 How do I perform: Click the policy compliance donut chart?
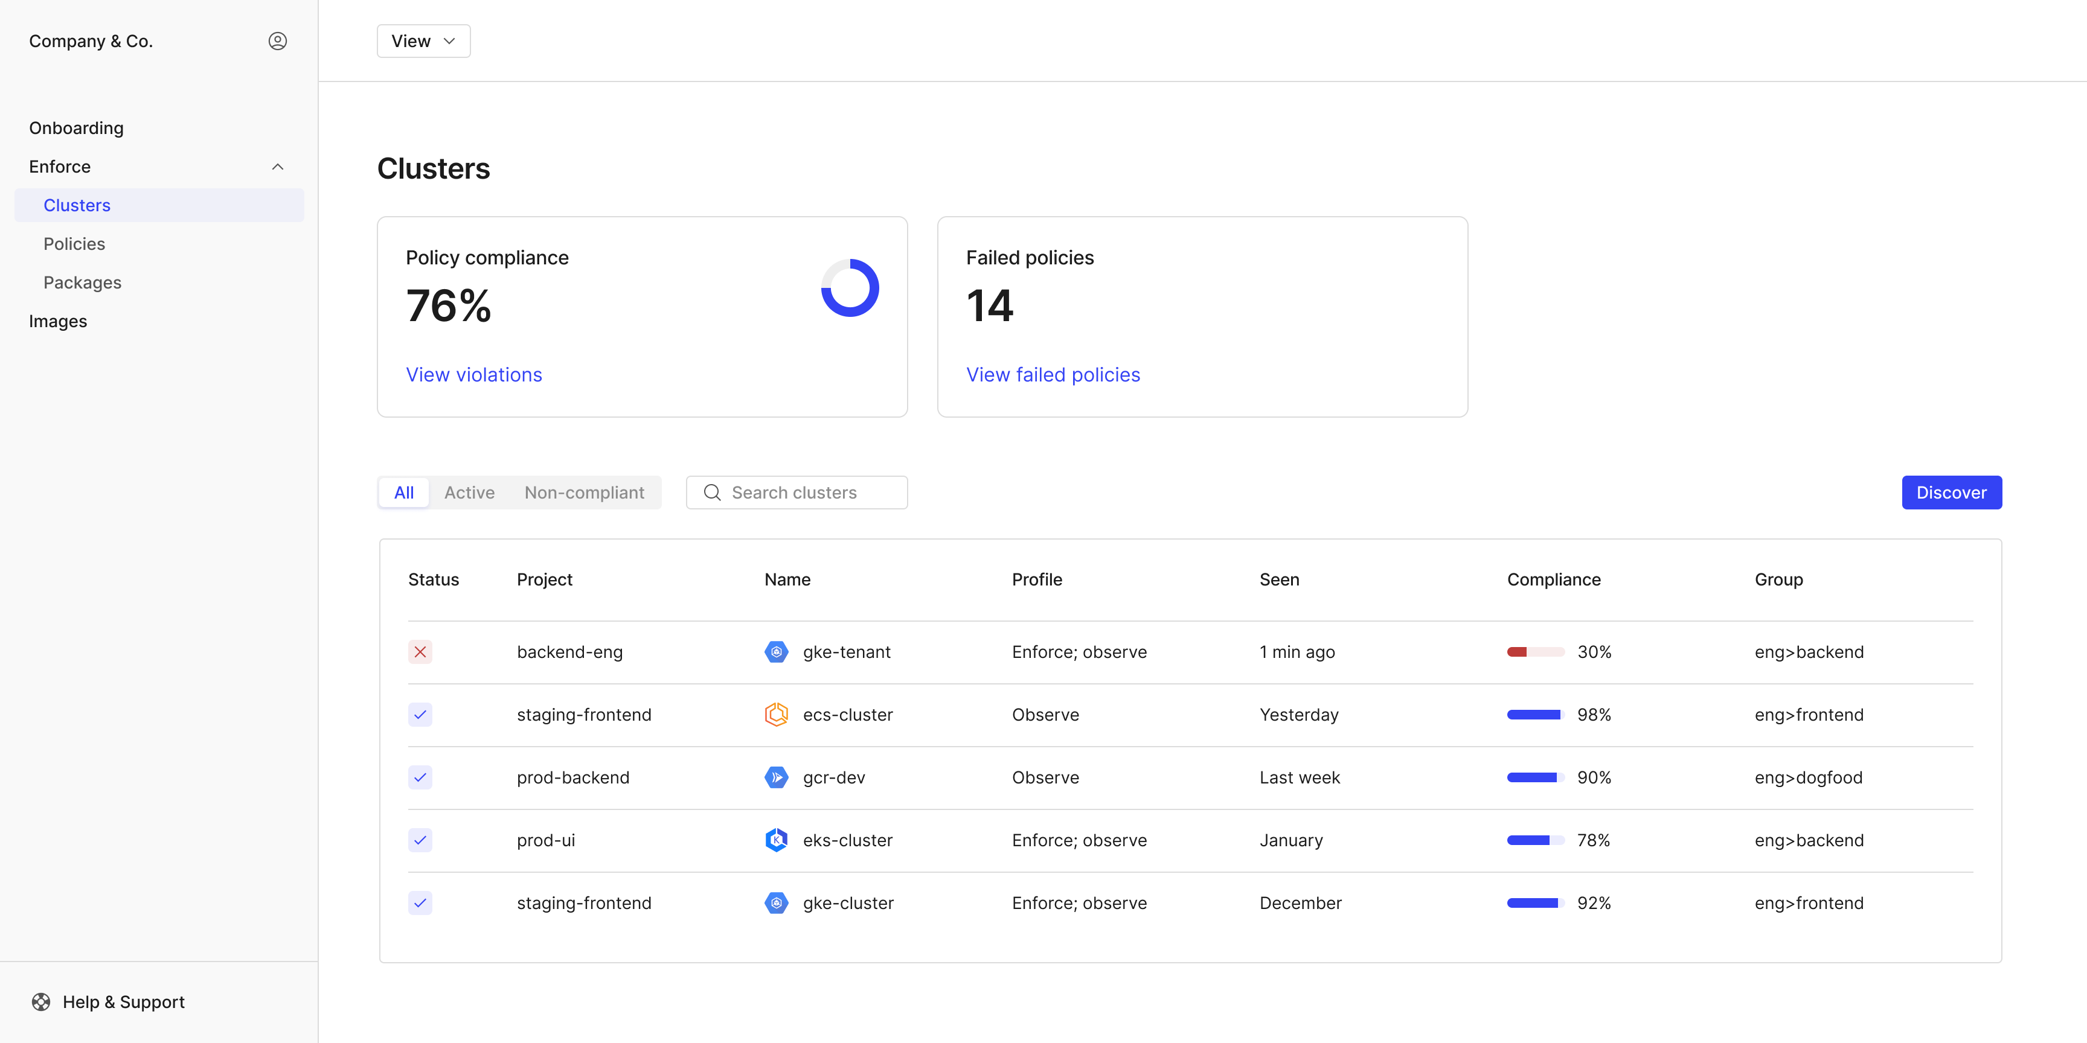click(849, 287)
